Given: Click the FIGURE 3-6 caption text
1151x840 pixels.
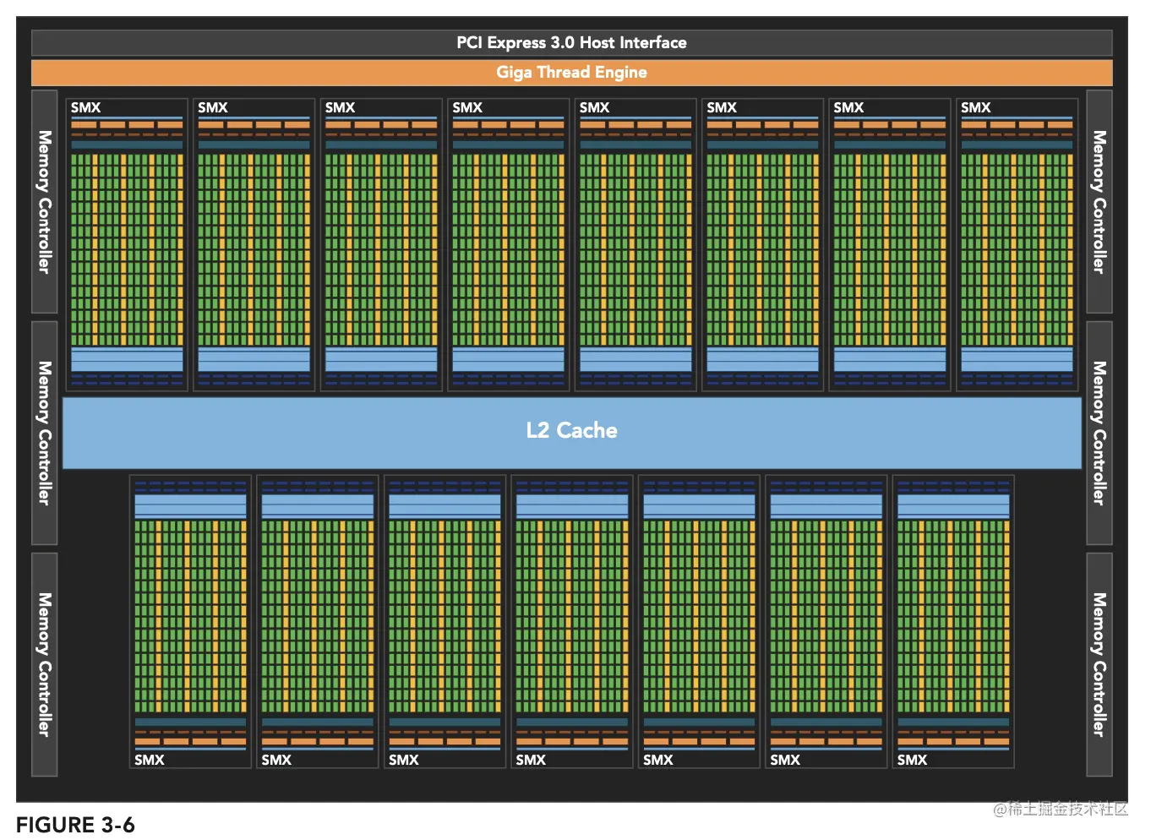Looking at the screenshot, I should coord(76,825).
